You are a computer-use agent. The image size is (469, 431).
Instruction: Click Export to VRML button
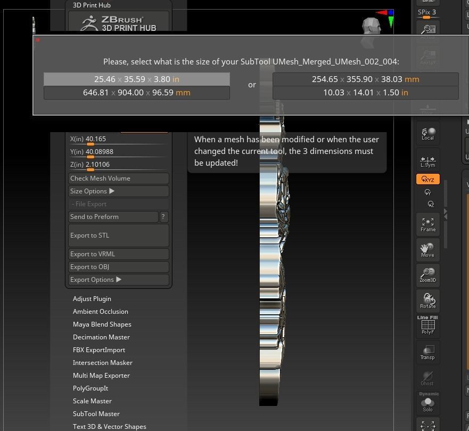[x=118, y=254]
